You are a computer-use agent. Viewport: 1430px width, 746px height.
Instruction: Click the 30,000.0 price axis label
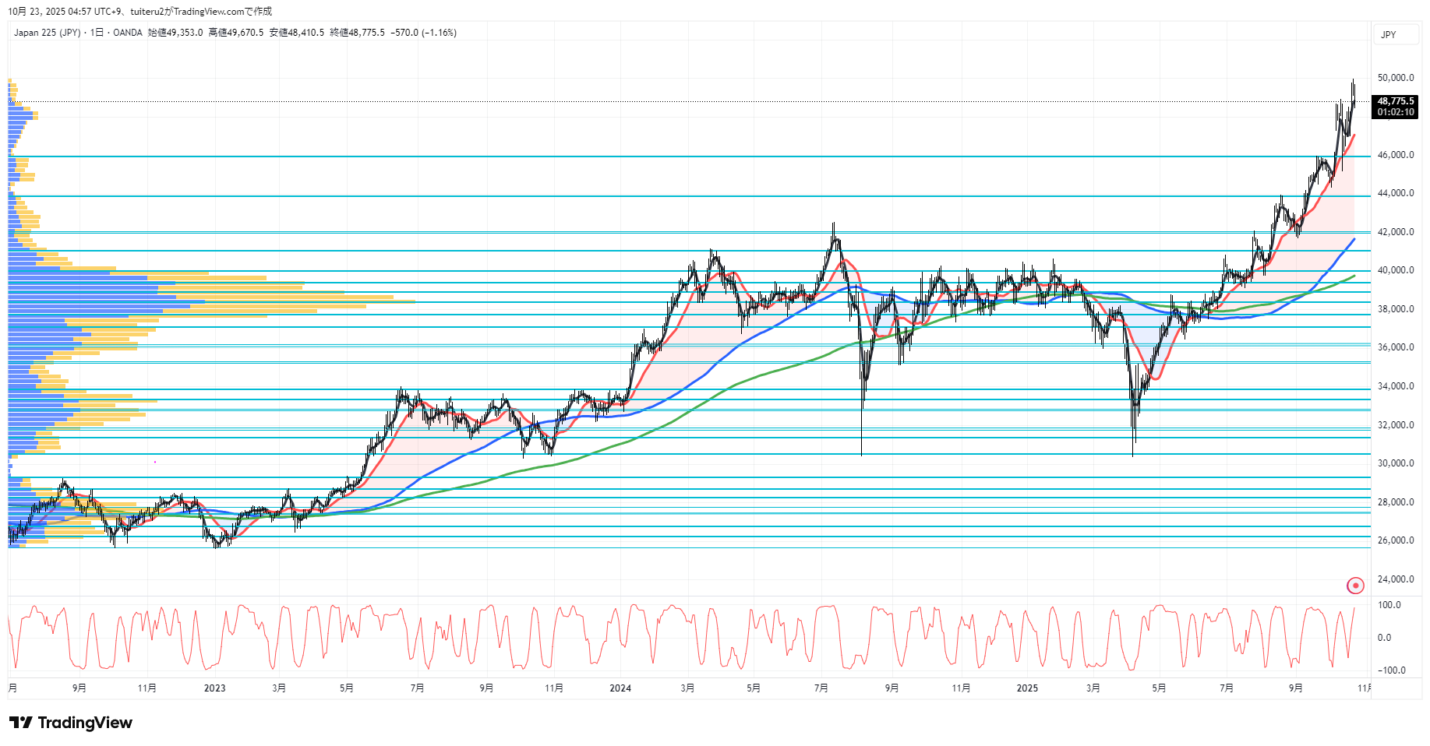pos(1395,463)
